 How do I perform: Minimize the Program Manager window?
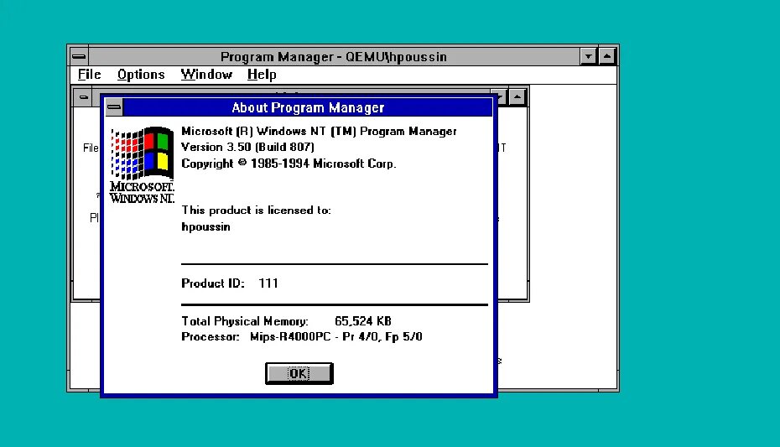(589, 56)
